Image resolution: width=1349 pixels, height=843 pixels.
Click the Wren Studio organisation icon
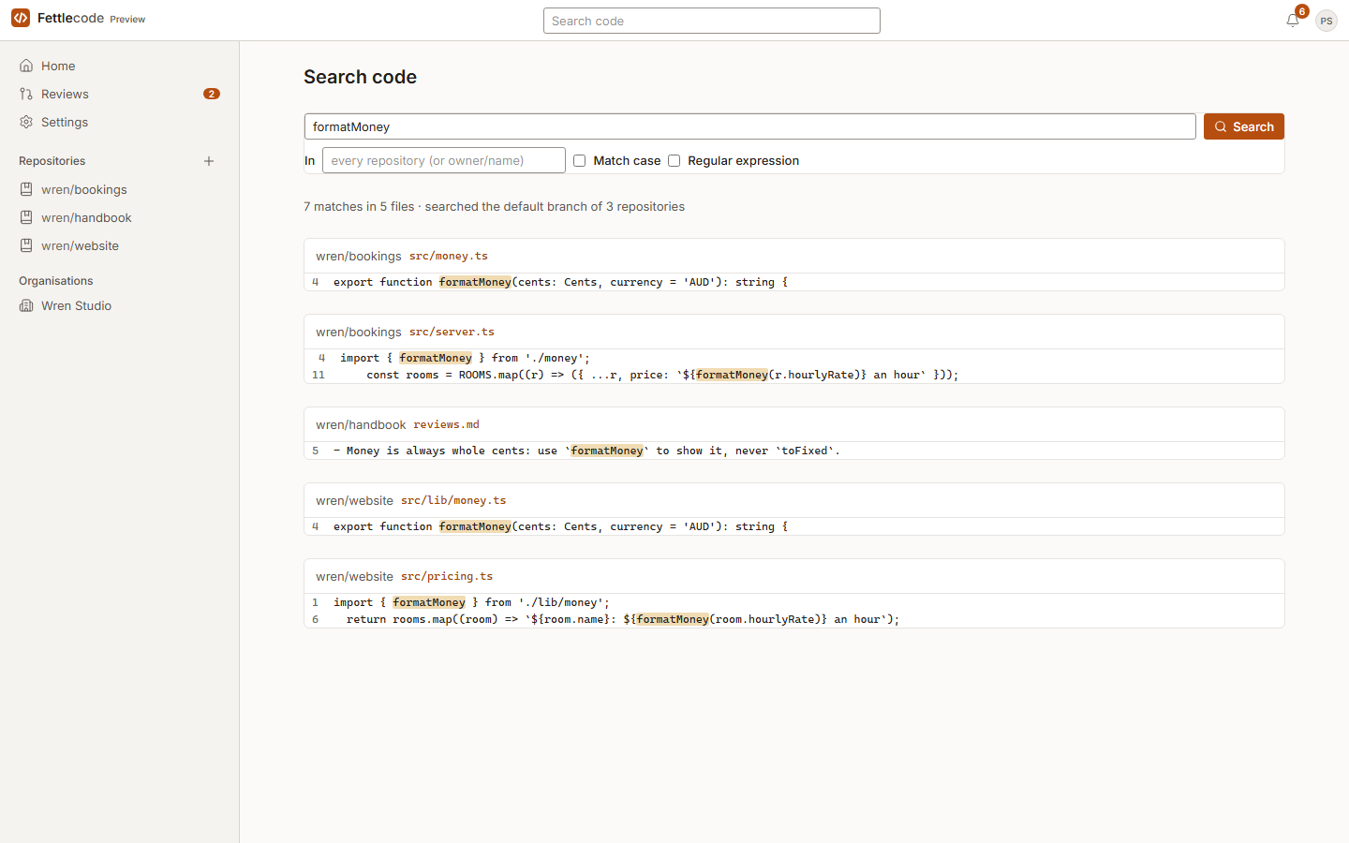point(26,305)
